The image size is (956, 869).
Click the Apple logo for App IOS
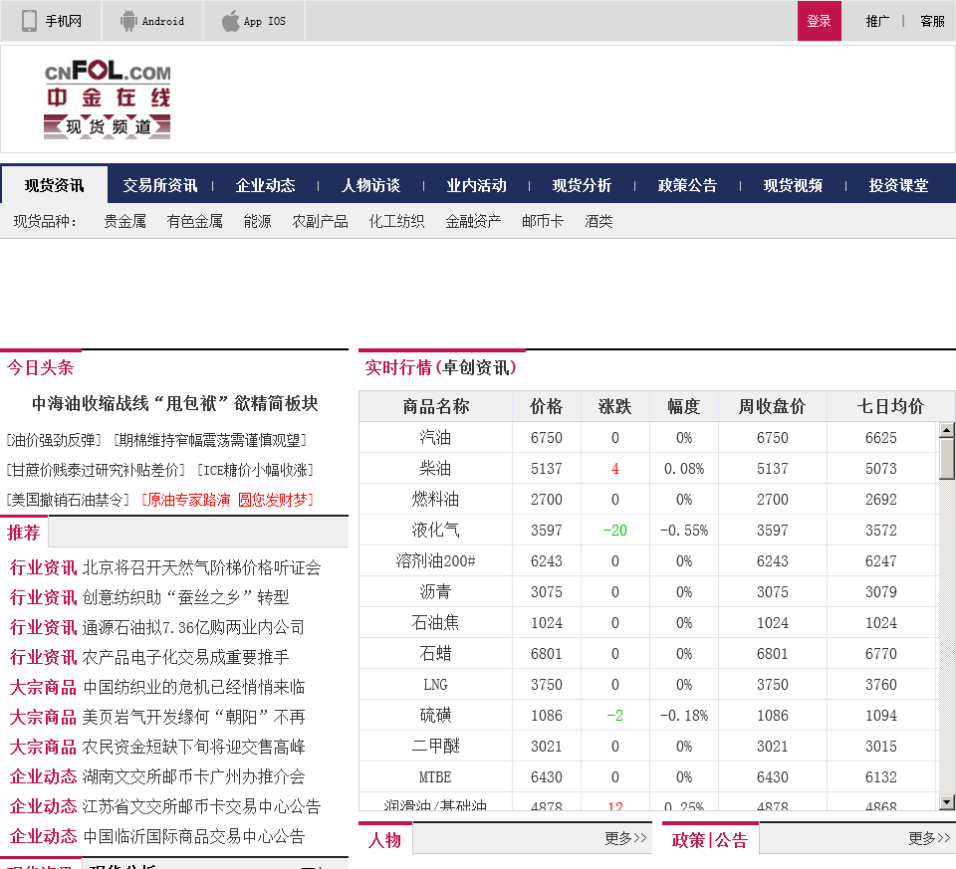tap(230, 21)
